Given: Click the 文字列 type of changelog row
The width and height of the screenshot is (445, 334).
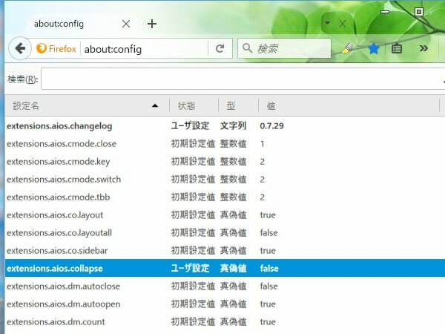Looking at the screenshot, I should (233, 126).
